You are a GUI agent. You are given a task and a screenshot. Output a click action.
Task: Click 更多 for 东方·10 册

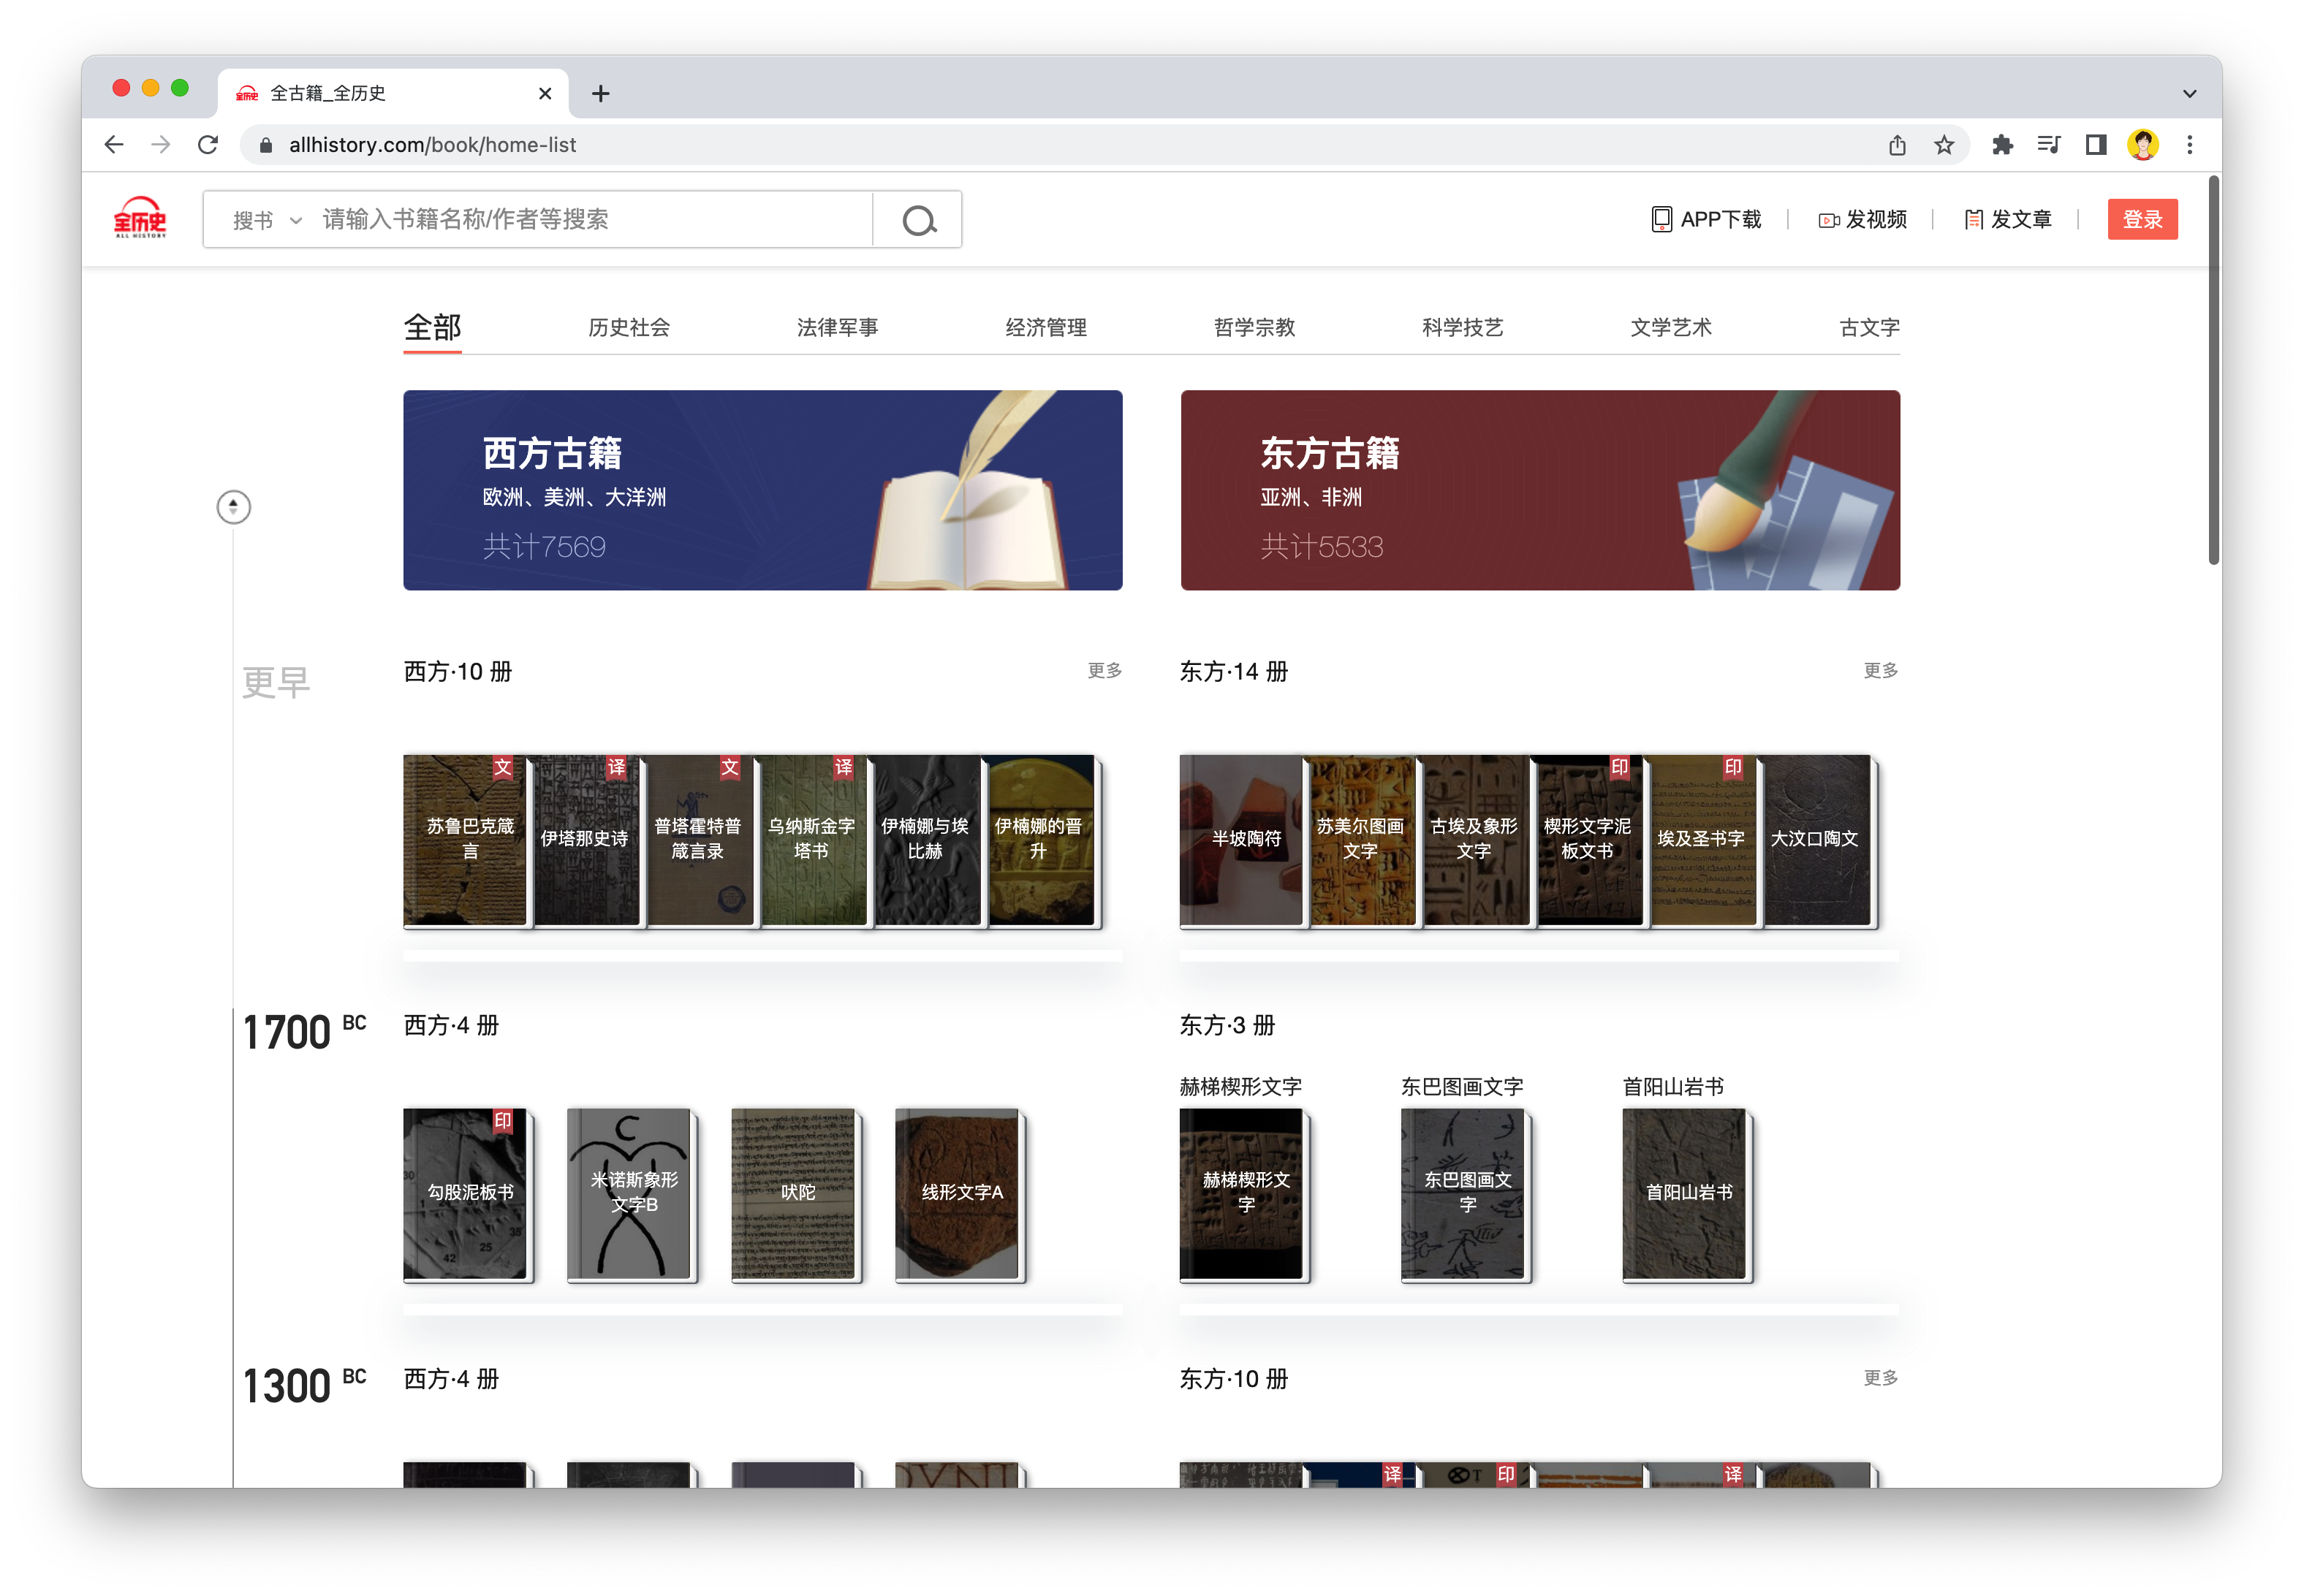click(1880, 1377)
